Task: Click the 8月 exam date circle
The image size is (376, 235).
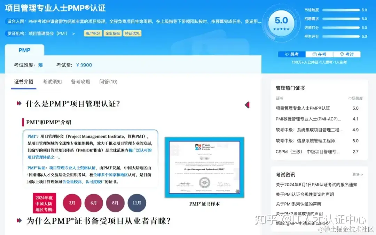Action: tap(115, 203)
